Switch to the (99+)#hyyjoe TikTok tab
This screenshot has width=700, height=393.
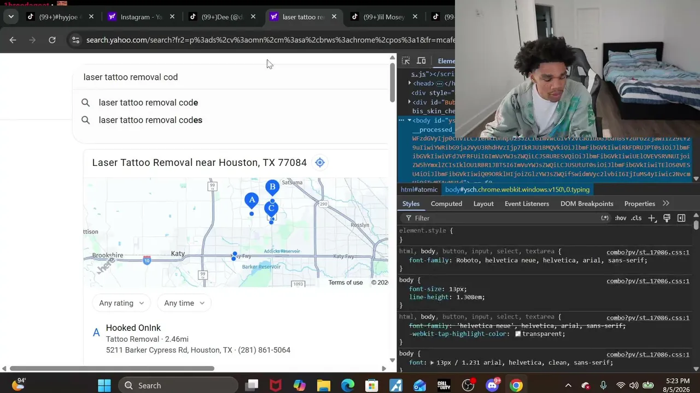tap(60, 17)
